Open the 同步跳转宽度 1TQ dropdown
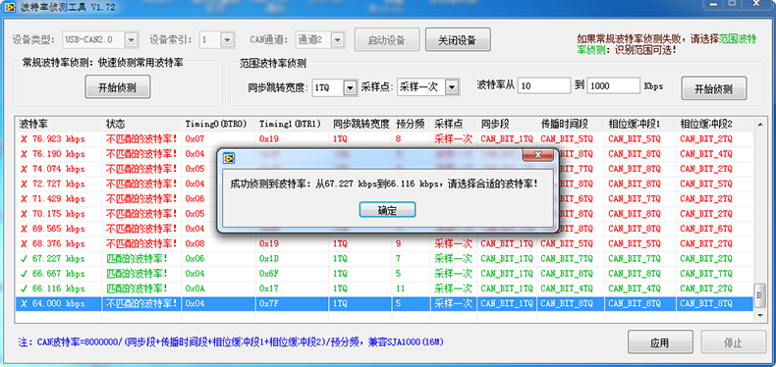The image size is (776, 367). [350, 87]
